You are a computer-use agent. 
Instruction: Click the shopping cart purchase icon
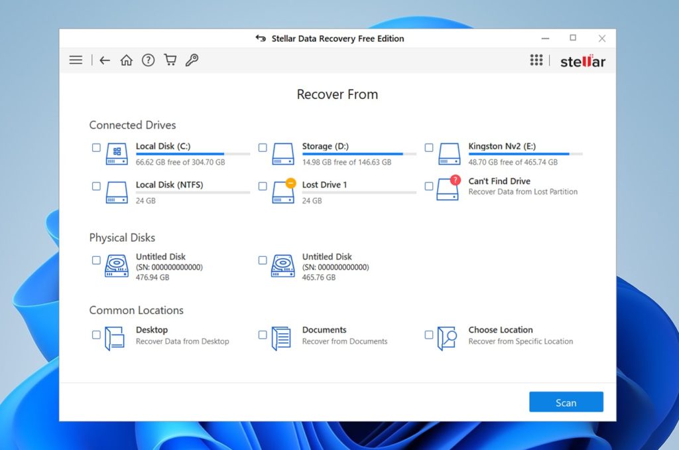[x=170, y=60]
